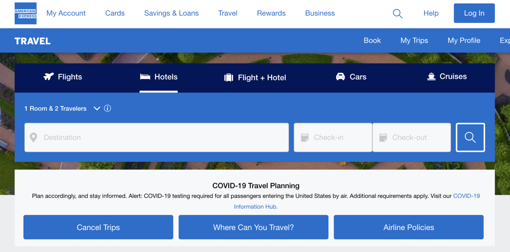The height and width of the screenshot is (252, 510).
Task: Click the Cars icon
Action: tap(340, 77)
